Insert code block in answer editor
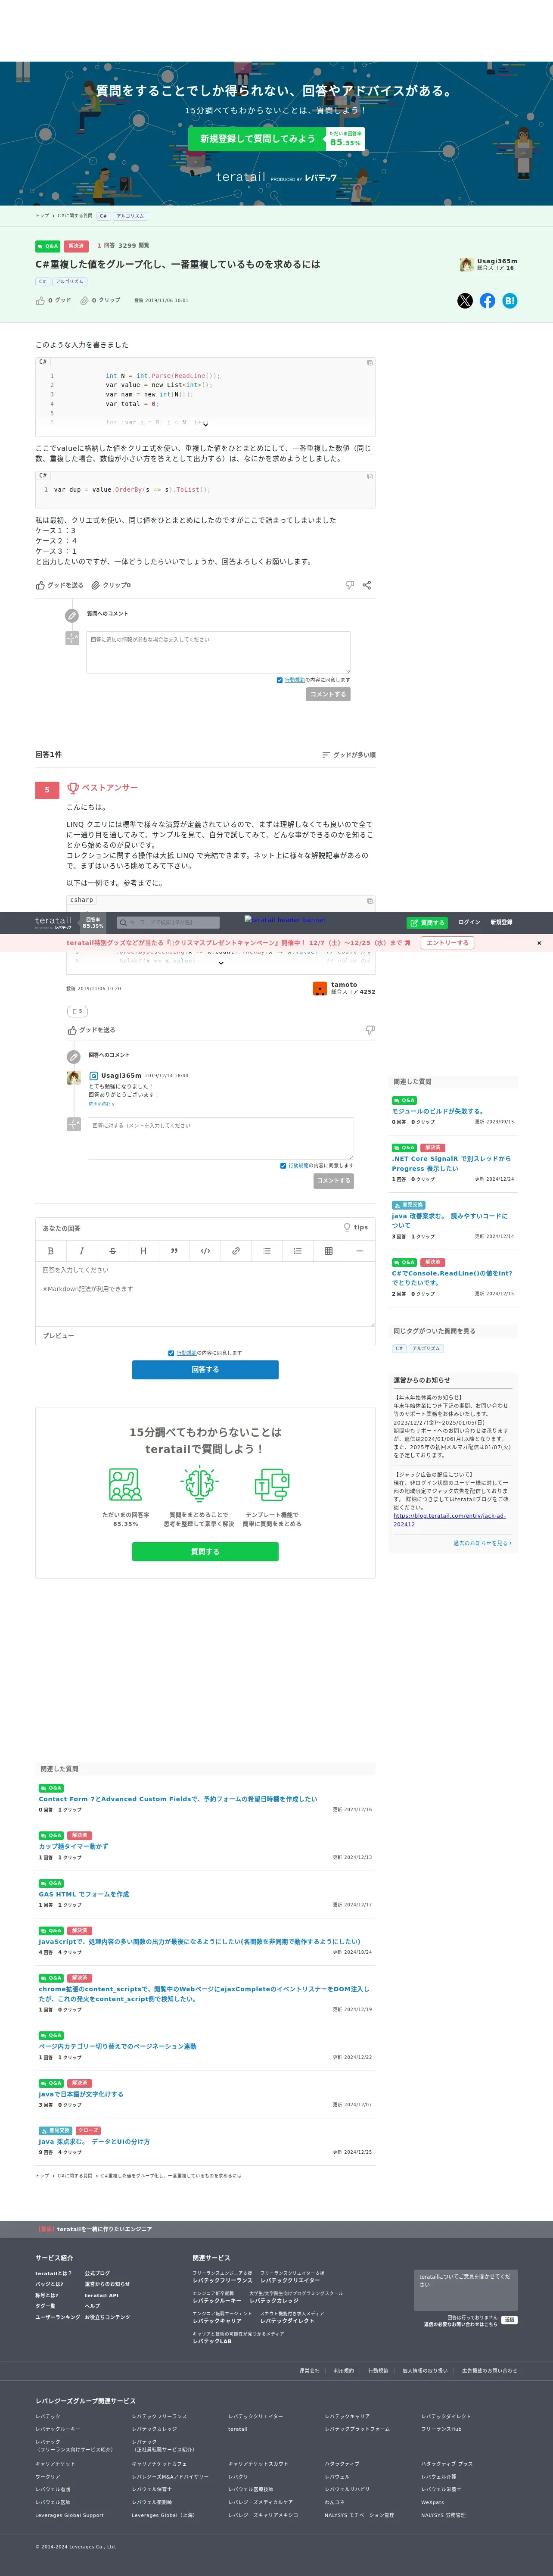The height and width of the screenshot is (2576, 553). [x=205, y=1251]
